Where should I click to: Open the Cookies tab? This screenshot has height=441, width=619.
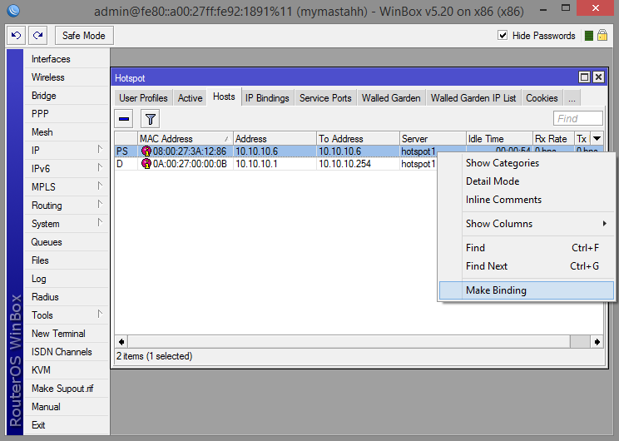tap(542, 98)
